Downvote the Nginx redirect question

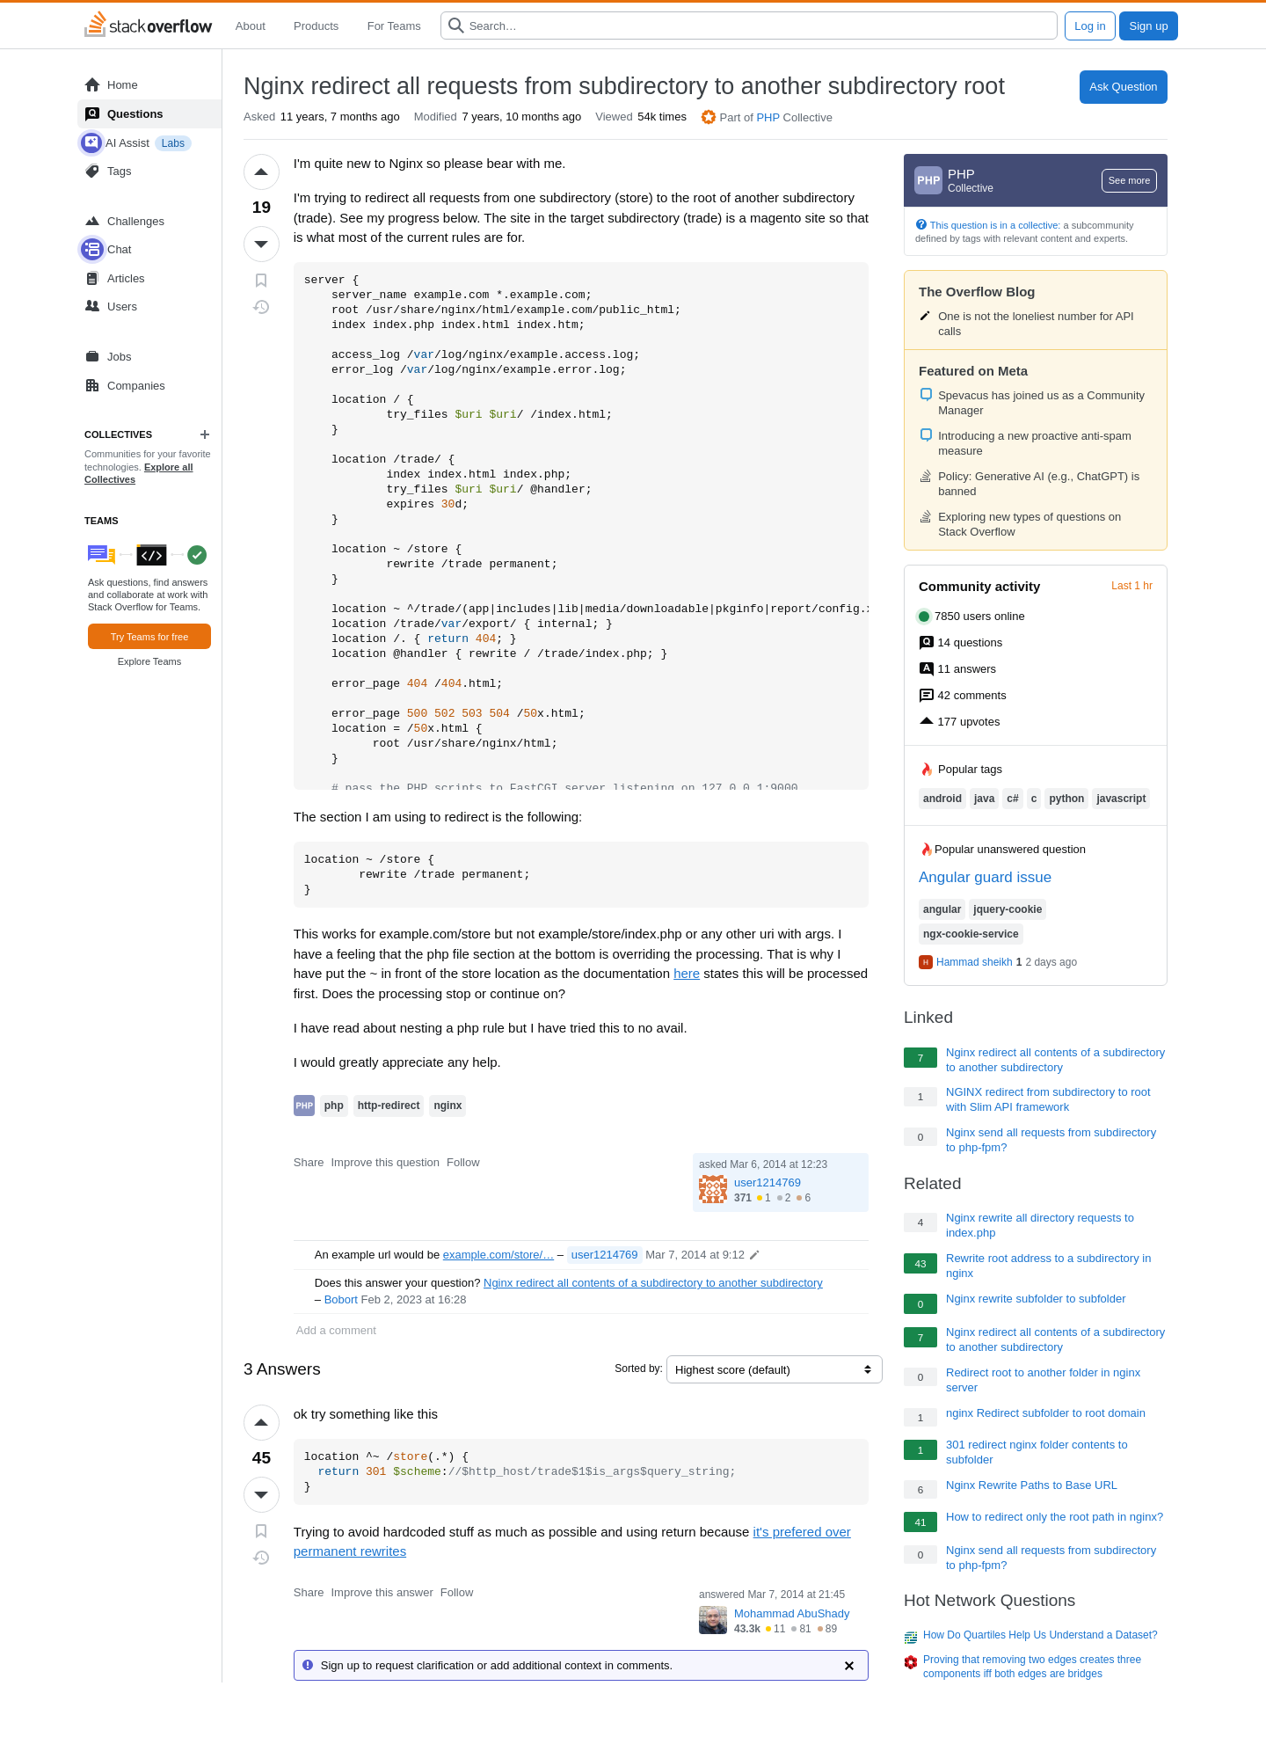[x=261, y=244]
